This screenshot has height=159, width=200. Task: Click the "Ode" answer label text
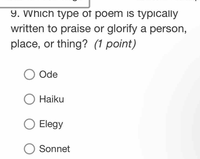point(49,74)
